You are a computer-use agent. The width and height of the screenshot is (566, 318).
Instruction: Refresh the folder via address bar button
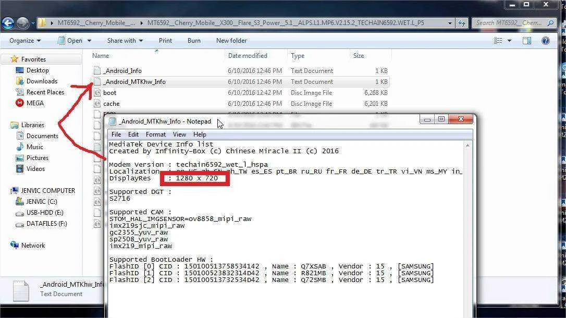[x=461, y=23]
